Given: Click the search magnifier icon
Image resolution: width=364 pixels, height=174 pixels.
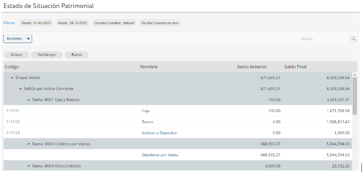Looking at the screenshot, I should click(353, 39).
